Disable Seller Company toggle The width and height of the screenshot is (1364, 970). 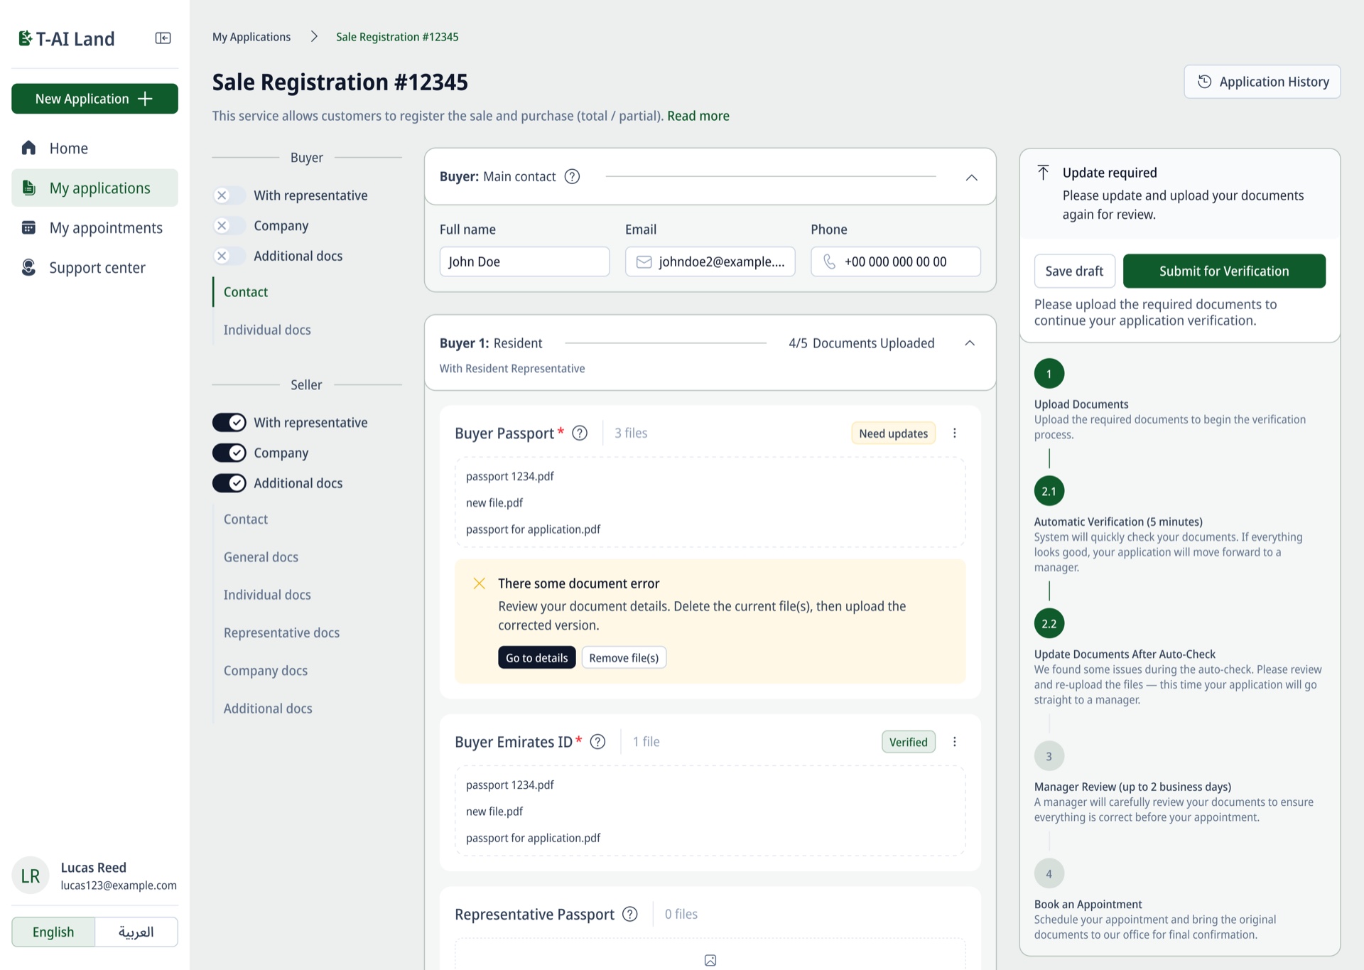click(x=229, y=453)
